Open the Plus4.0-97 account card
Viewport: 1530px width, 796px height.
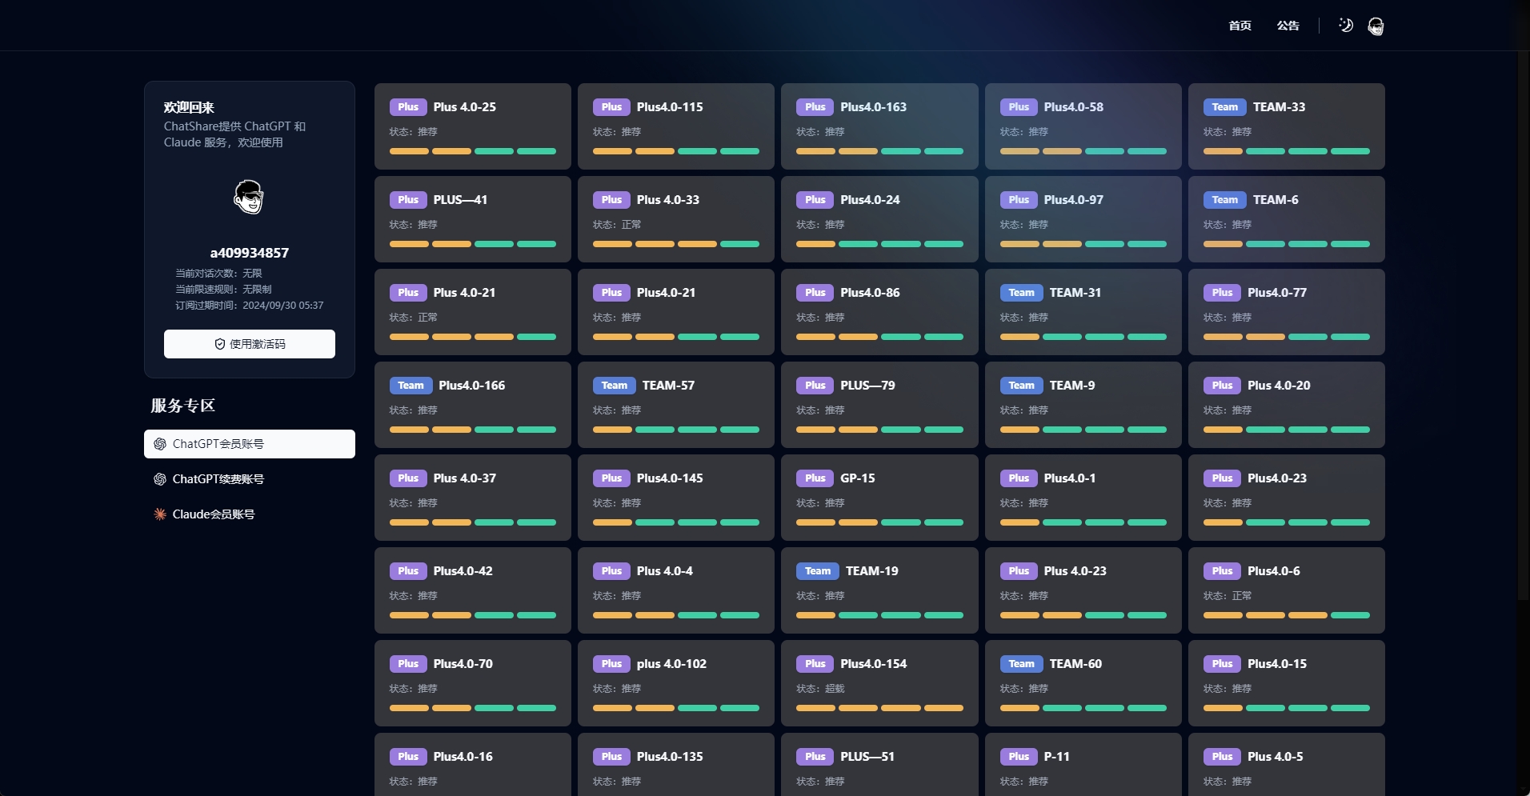click(x=1083, y=219)
